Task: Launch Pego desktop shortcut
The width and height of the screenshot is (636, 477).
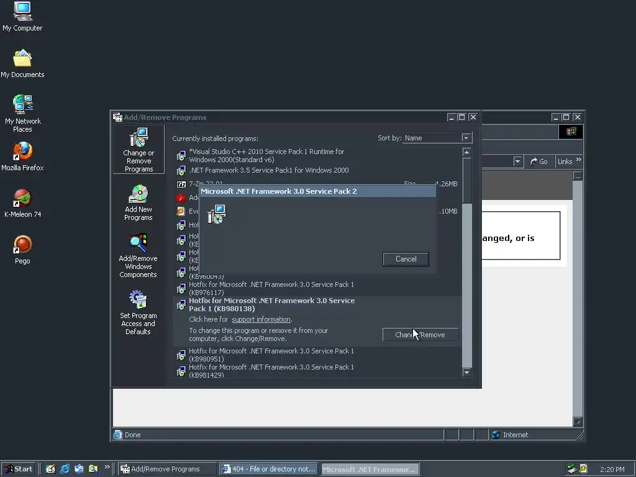Action: click(22, 250)
